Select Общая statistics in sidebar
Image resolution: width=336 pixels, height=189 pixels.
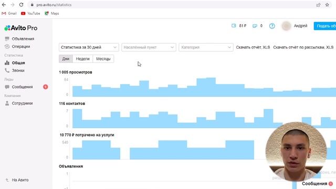18,63
